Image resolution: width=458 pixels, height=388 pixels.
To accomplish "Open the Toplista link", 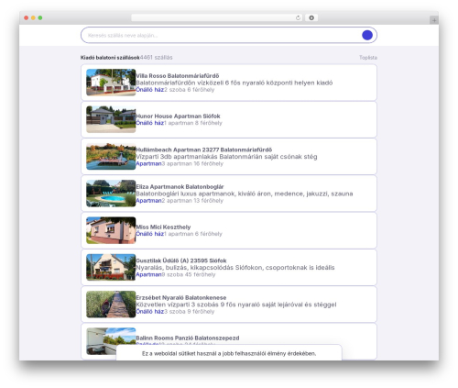I will 368,58.
